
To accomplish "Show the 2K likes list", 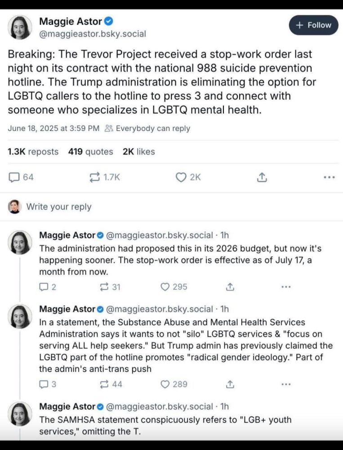I will [x=138, y=152].
